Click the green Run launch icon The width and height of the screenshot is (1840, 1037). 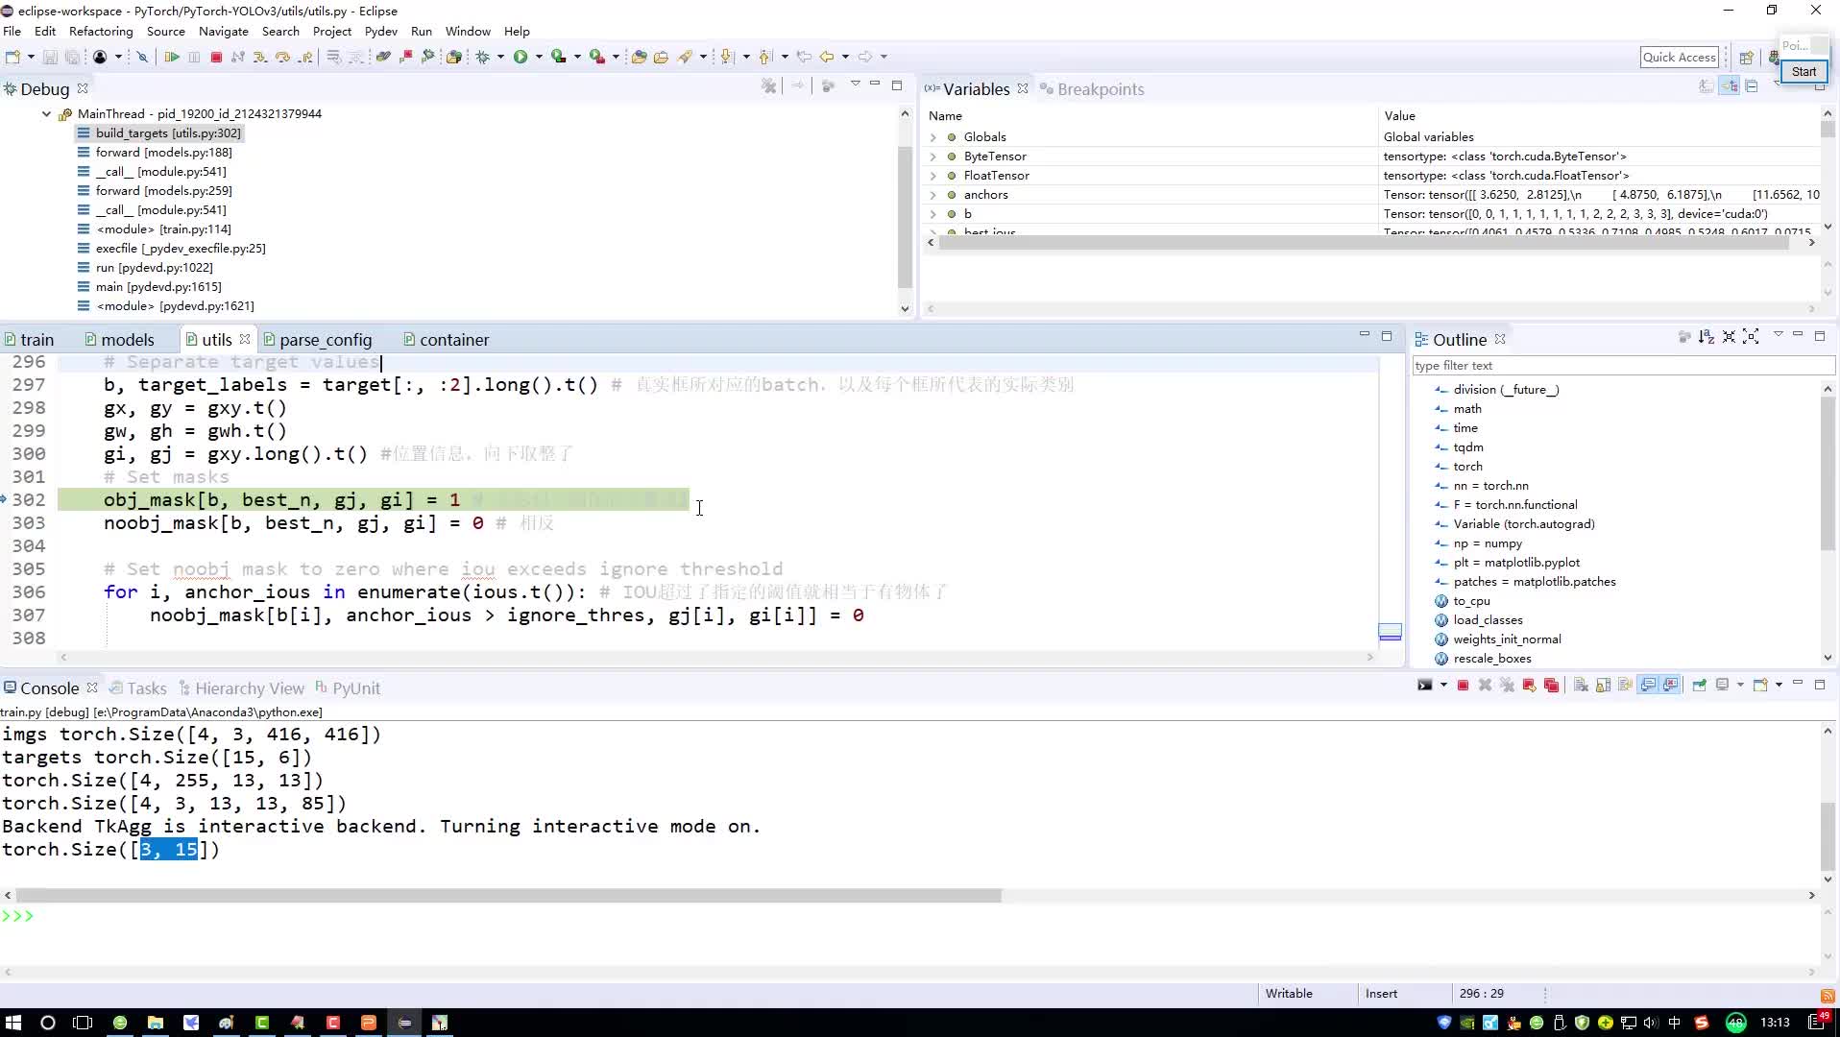521,57
